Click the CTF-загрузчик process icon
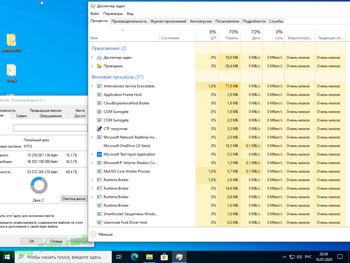Viewport: 350px width, 263px height. pos(99,129)
